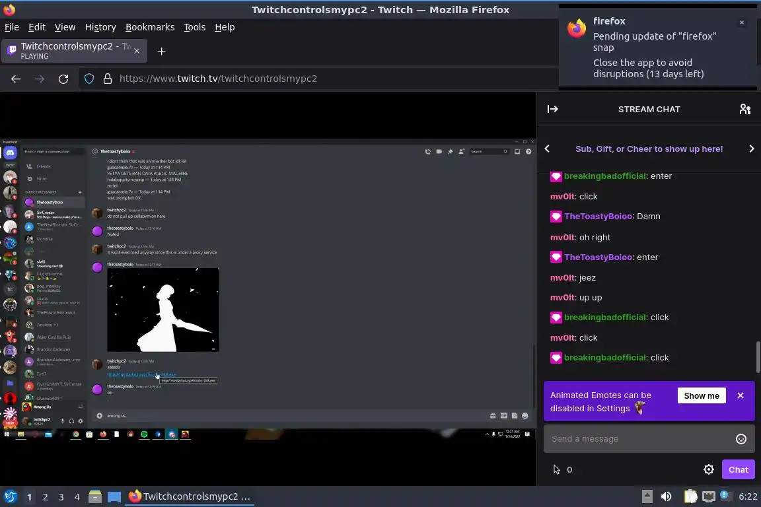Open the chat community users list
The height and width of the screenshot is (507, 761).
coord(745,109)
